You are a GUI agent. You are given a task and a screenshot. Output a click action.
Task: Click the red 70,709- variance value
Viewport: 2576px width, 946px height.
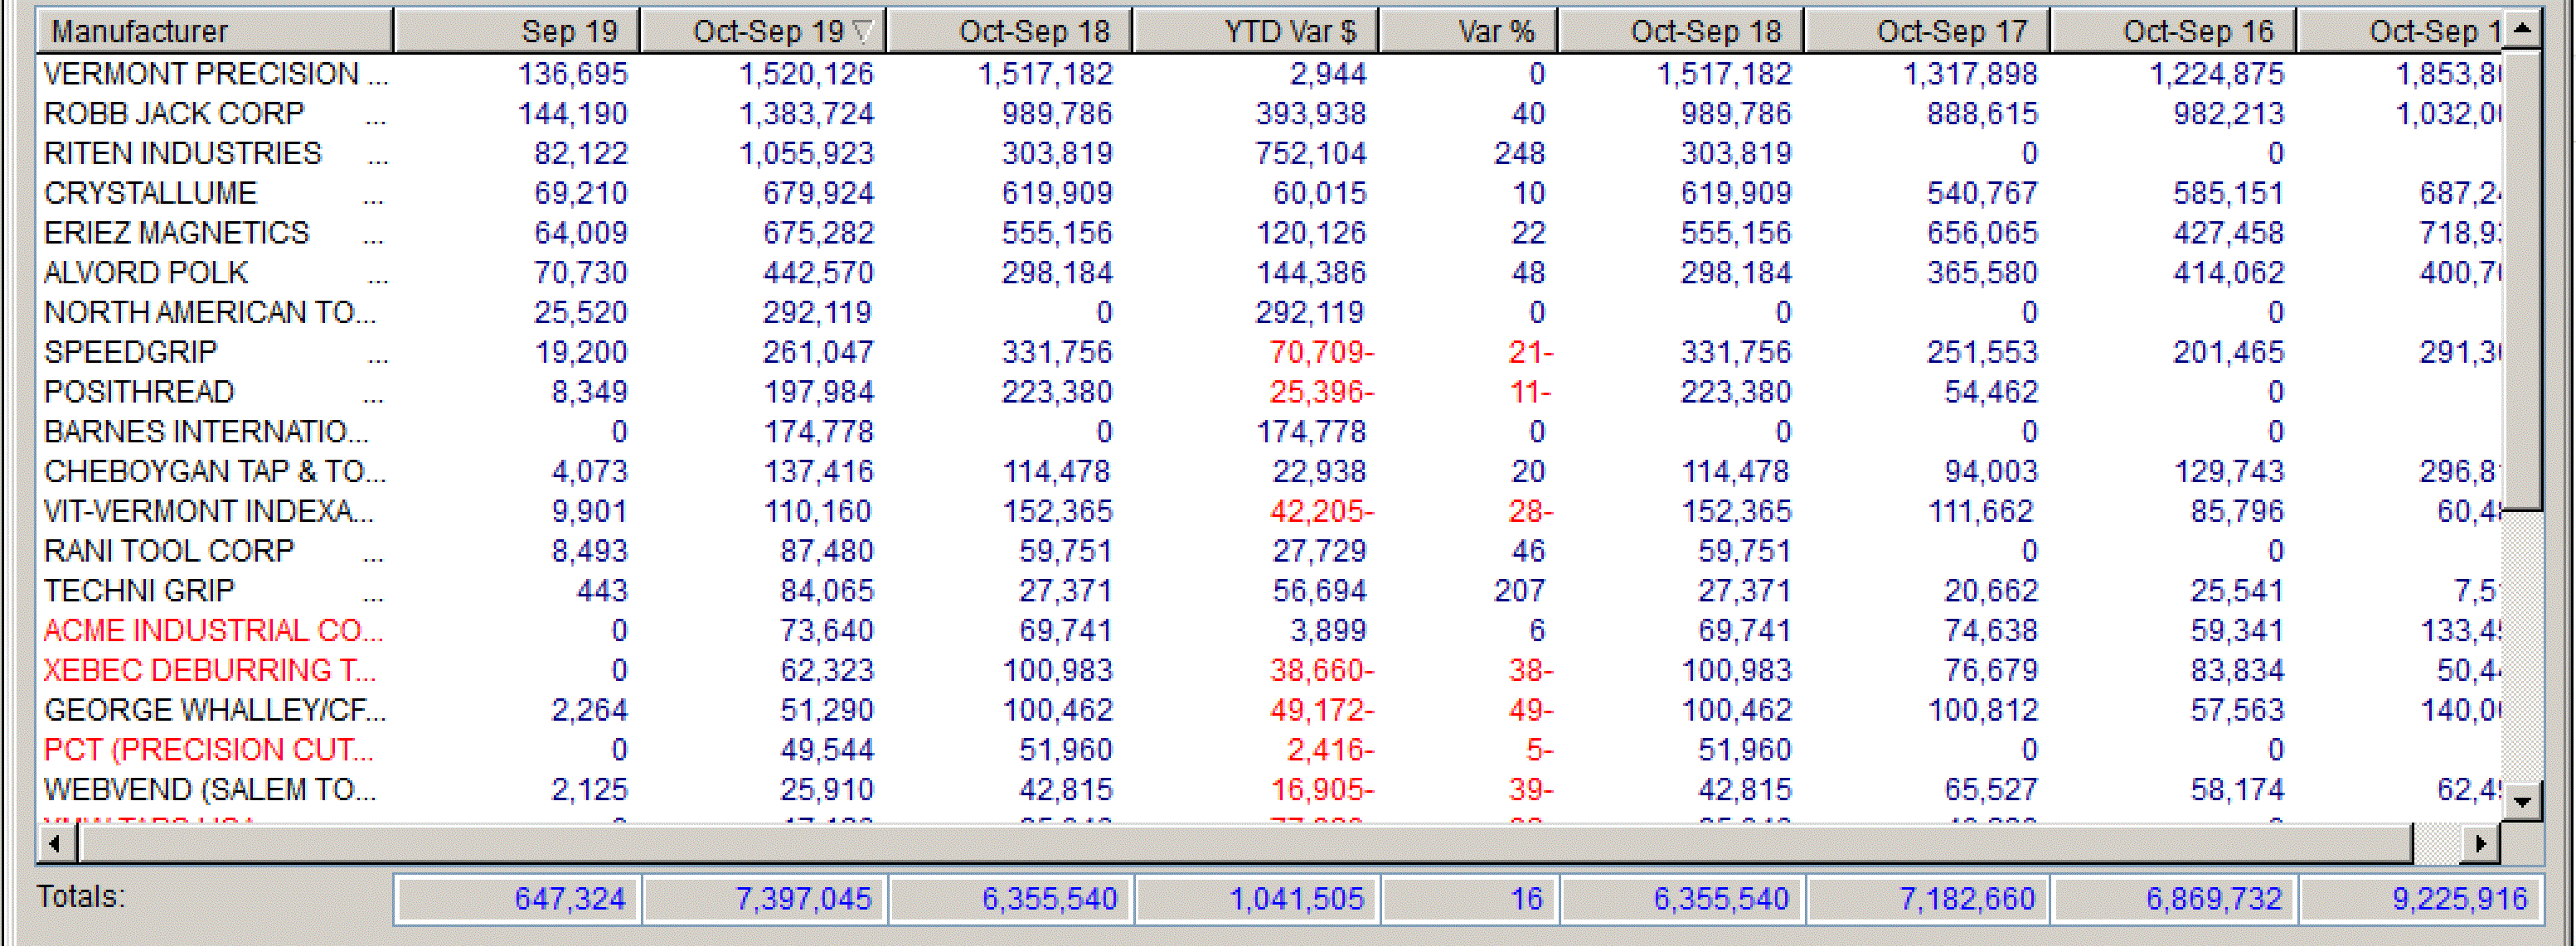(1322, 353)
